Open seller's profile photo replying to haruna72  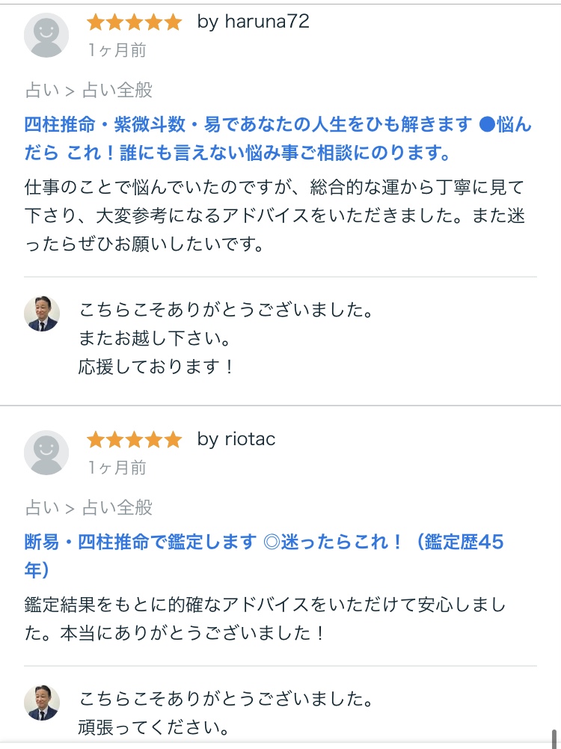tap(42, 314)
